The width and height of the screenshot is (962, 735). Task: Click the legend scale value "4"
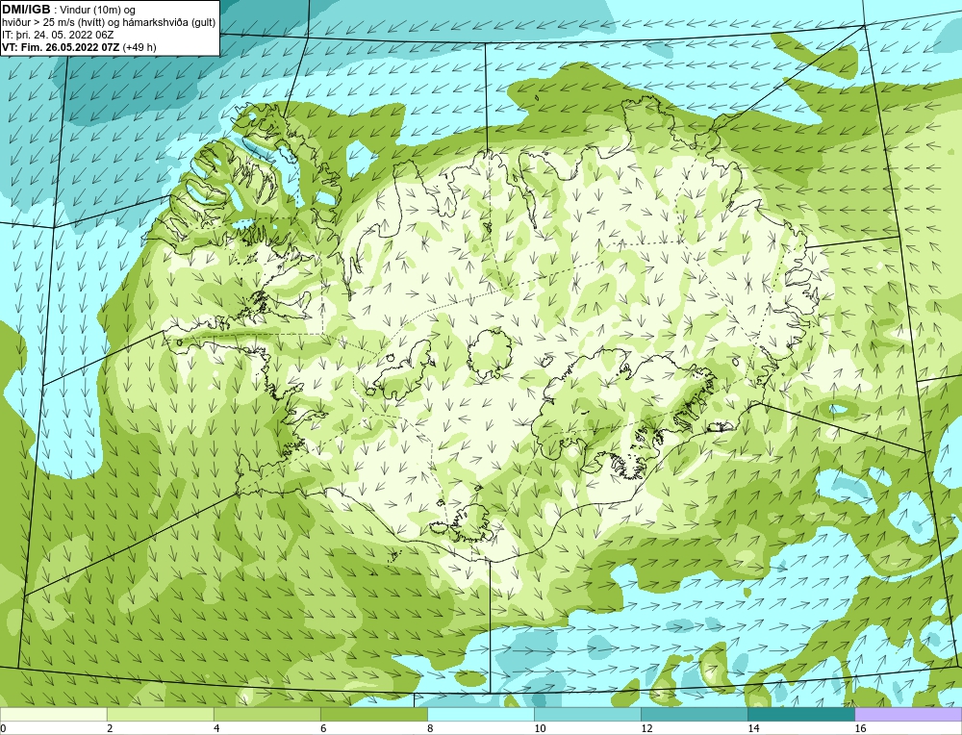[215, 728]
